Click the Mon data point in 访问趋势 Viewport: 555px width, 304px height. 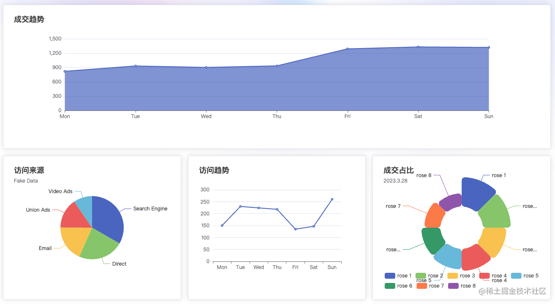[222, 226]
